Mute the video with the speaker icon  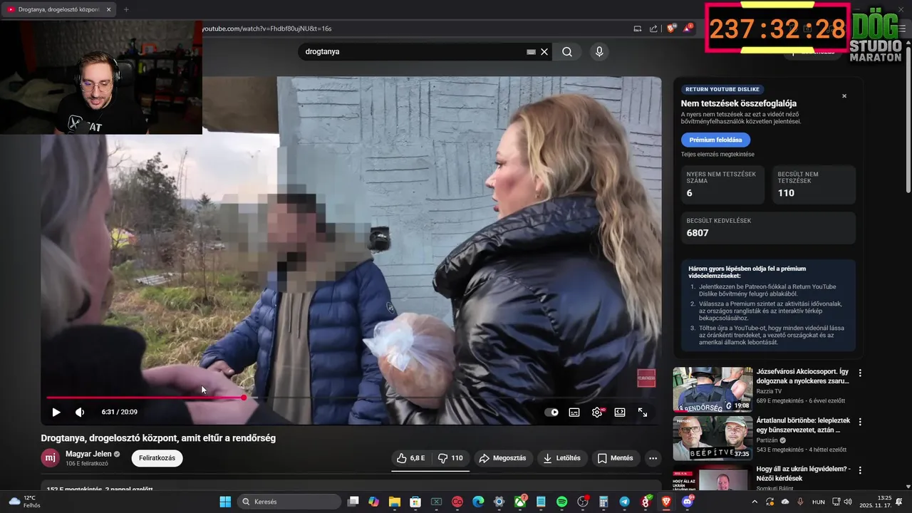tap(80, 412)
